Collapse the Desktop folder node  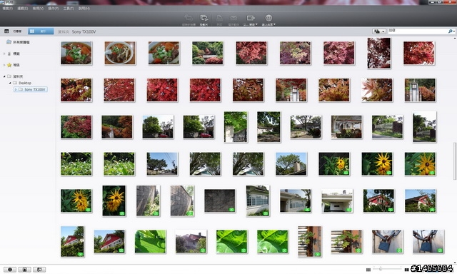[10, 83]
